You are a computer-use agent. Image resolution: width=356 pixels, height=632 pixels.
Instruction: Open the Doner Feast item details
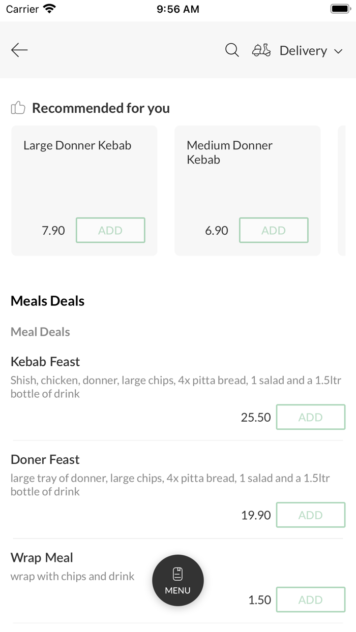click(x=45, y=460)
